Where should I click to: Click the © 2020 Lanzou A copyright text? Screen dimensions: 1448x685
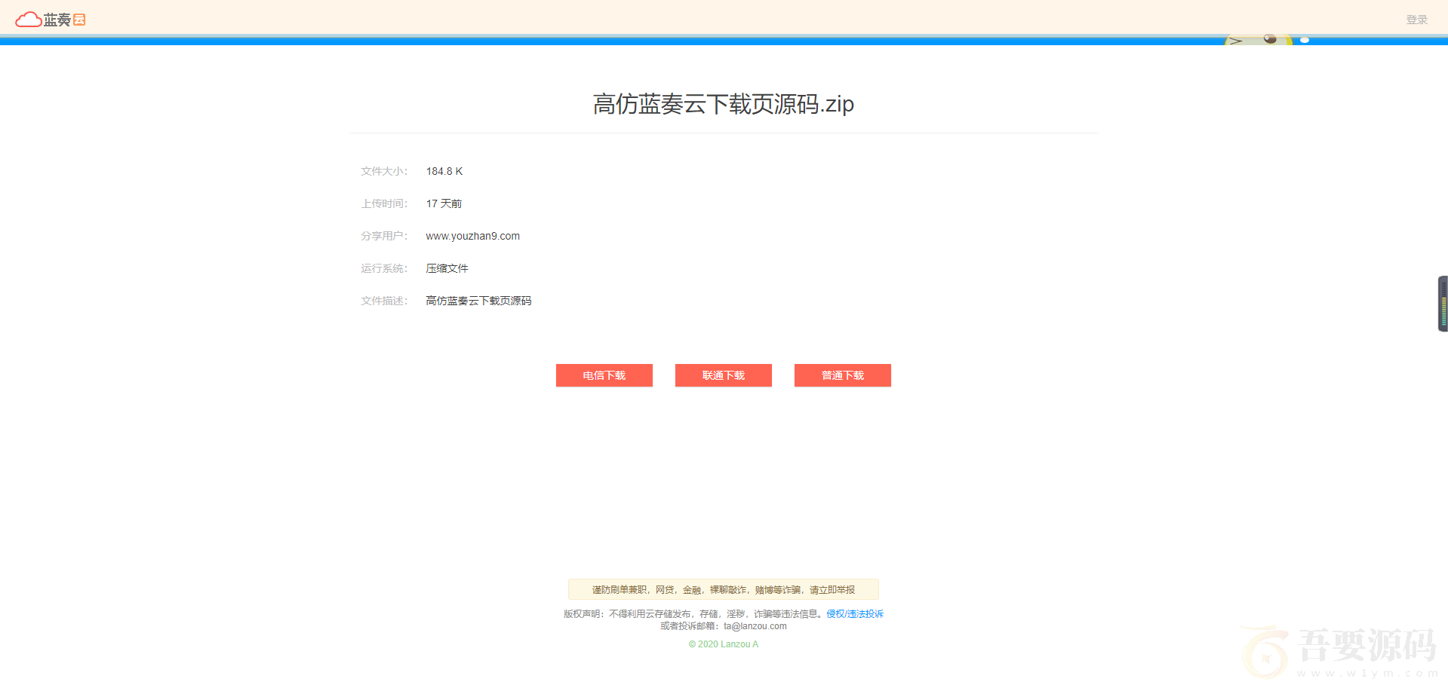(724, 644)
